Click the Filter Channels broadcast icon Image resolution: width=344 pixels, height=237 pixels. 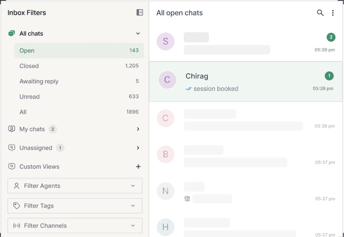pyautogui.click(x=17, y=226)
